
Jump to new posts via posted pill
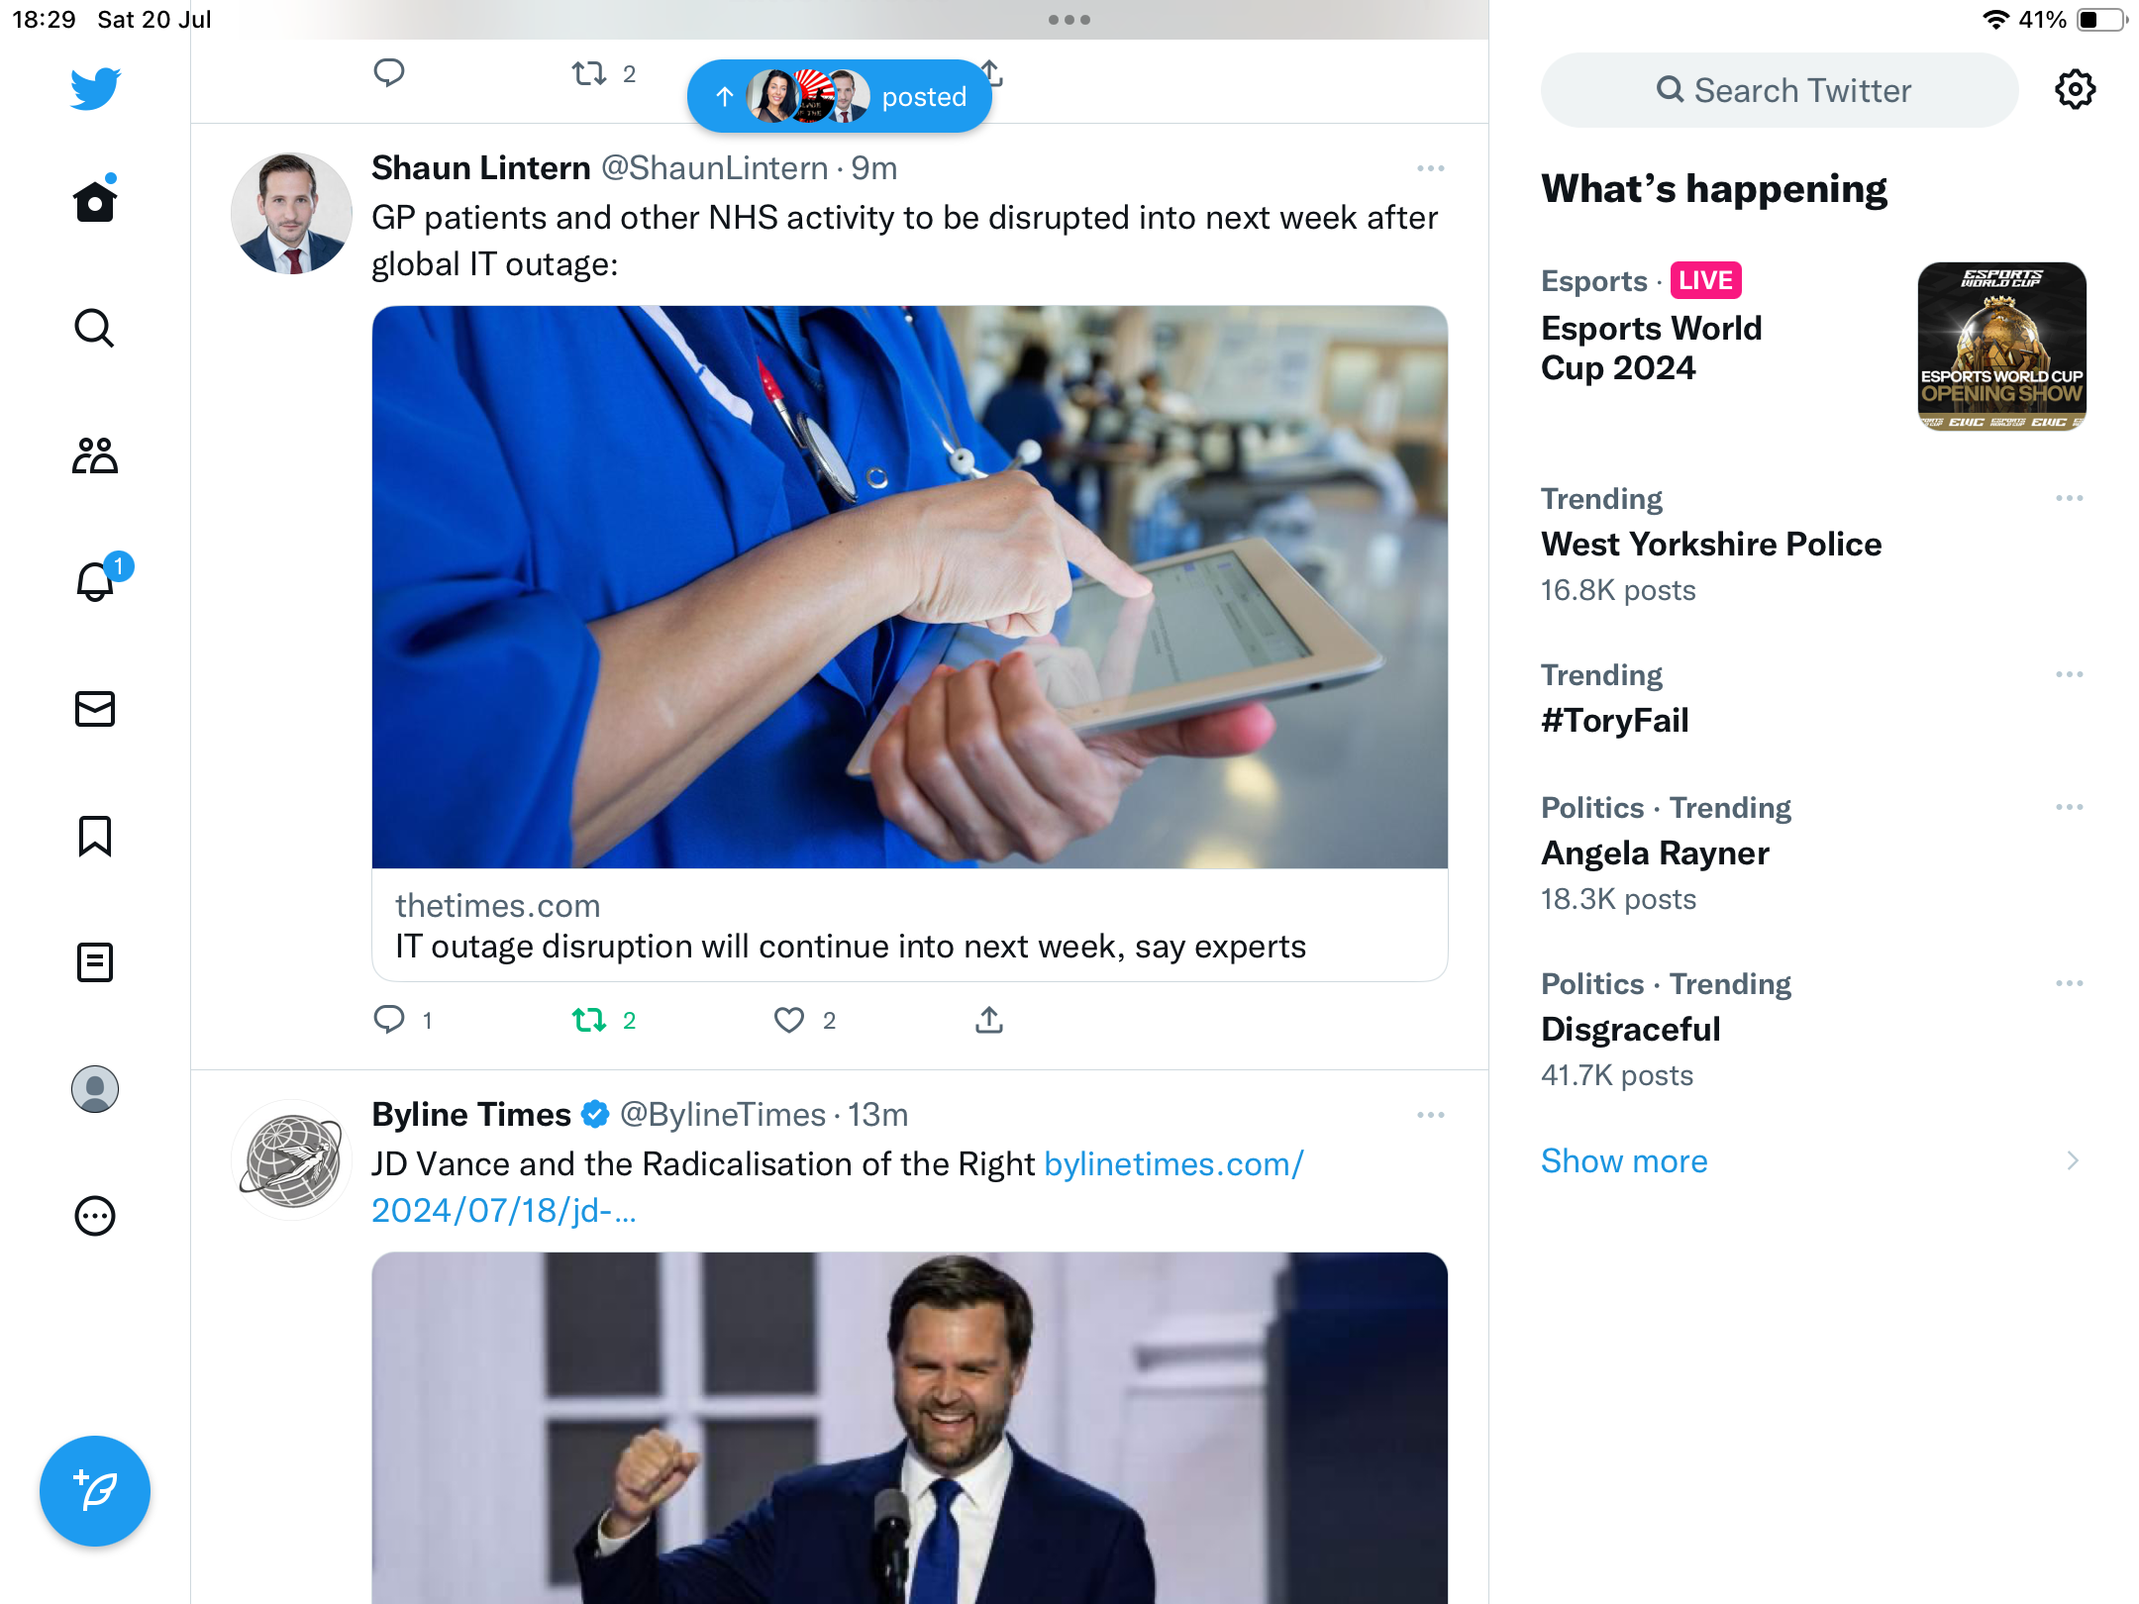840,96
